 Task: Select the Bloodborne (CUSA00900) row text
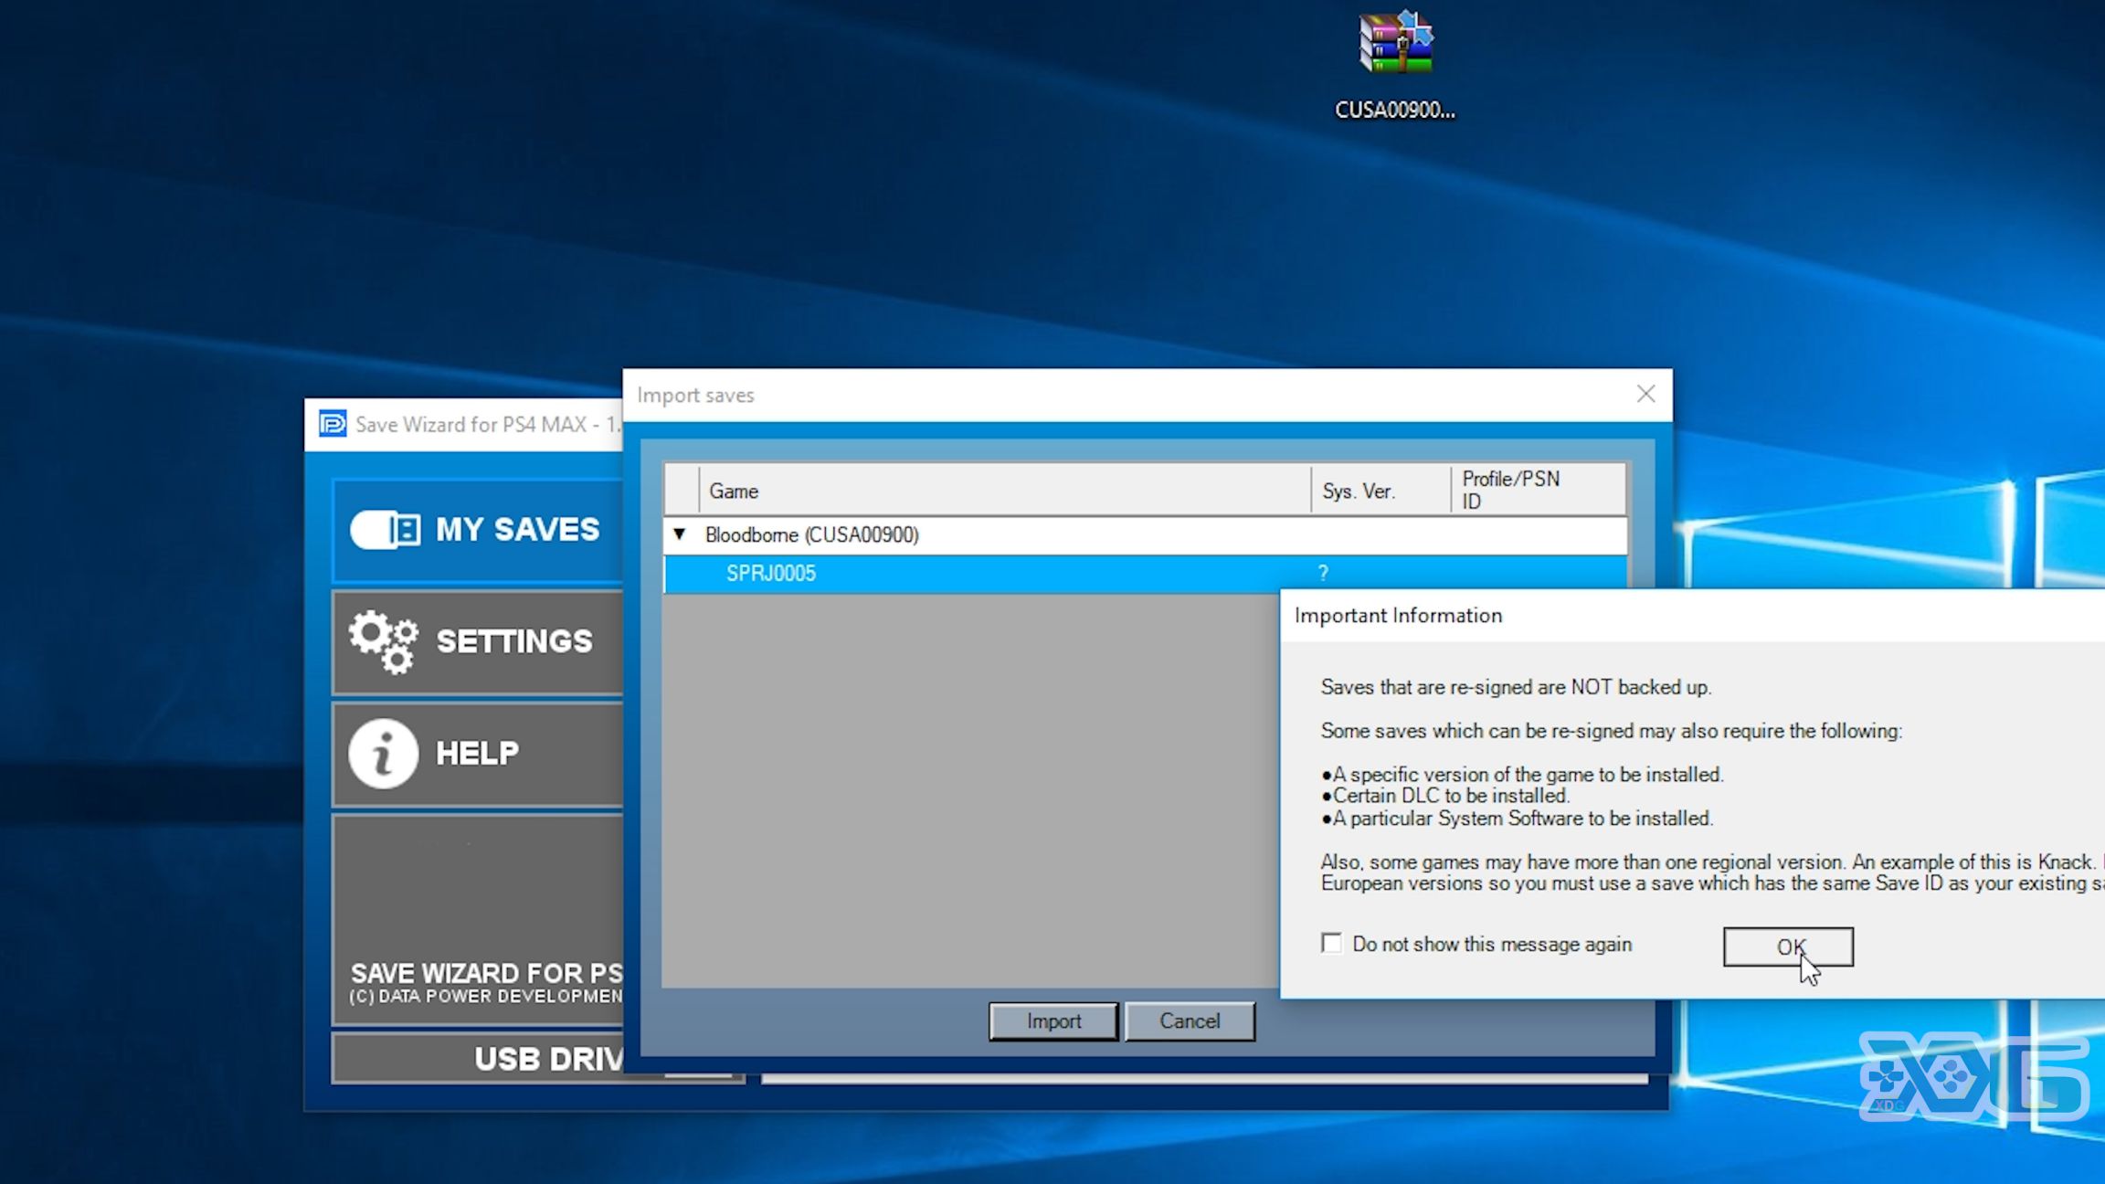point(811,534)
